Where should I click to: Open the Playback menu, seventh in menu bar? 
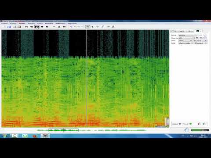[60, 24]
